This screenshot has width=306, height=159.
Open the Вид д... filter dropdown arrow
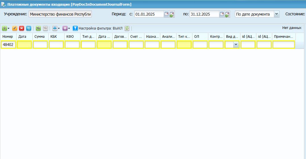pyautogui.click(x=236, y=45)
